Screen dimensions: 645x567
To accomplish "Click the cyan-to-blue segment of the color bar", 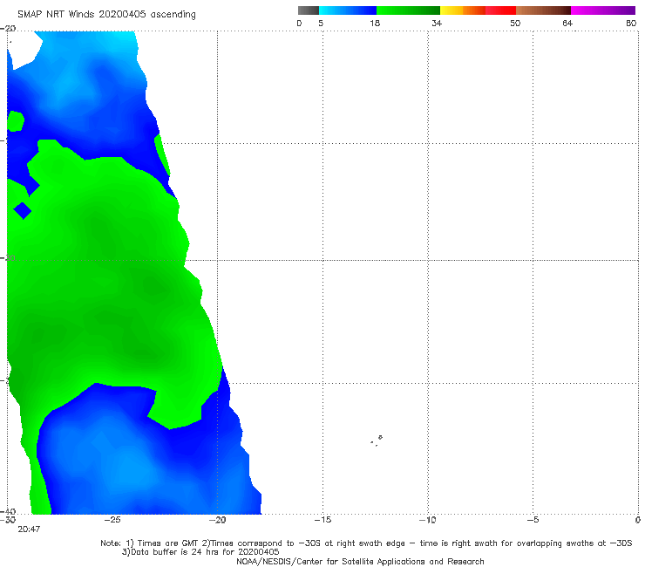I will pos(348,10).
